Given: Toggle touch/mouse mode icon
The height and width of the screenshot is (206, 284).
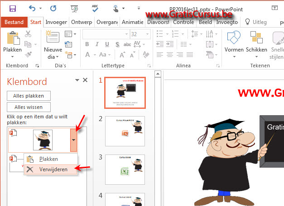Looking at the screenshot, I should 116,8.
